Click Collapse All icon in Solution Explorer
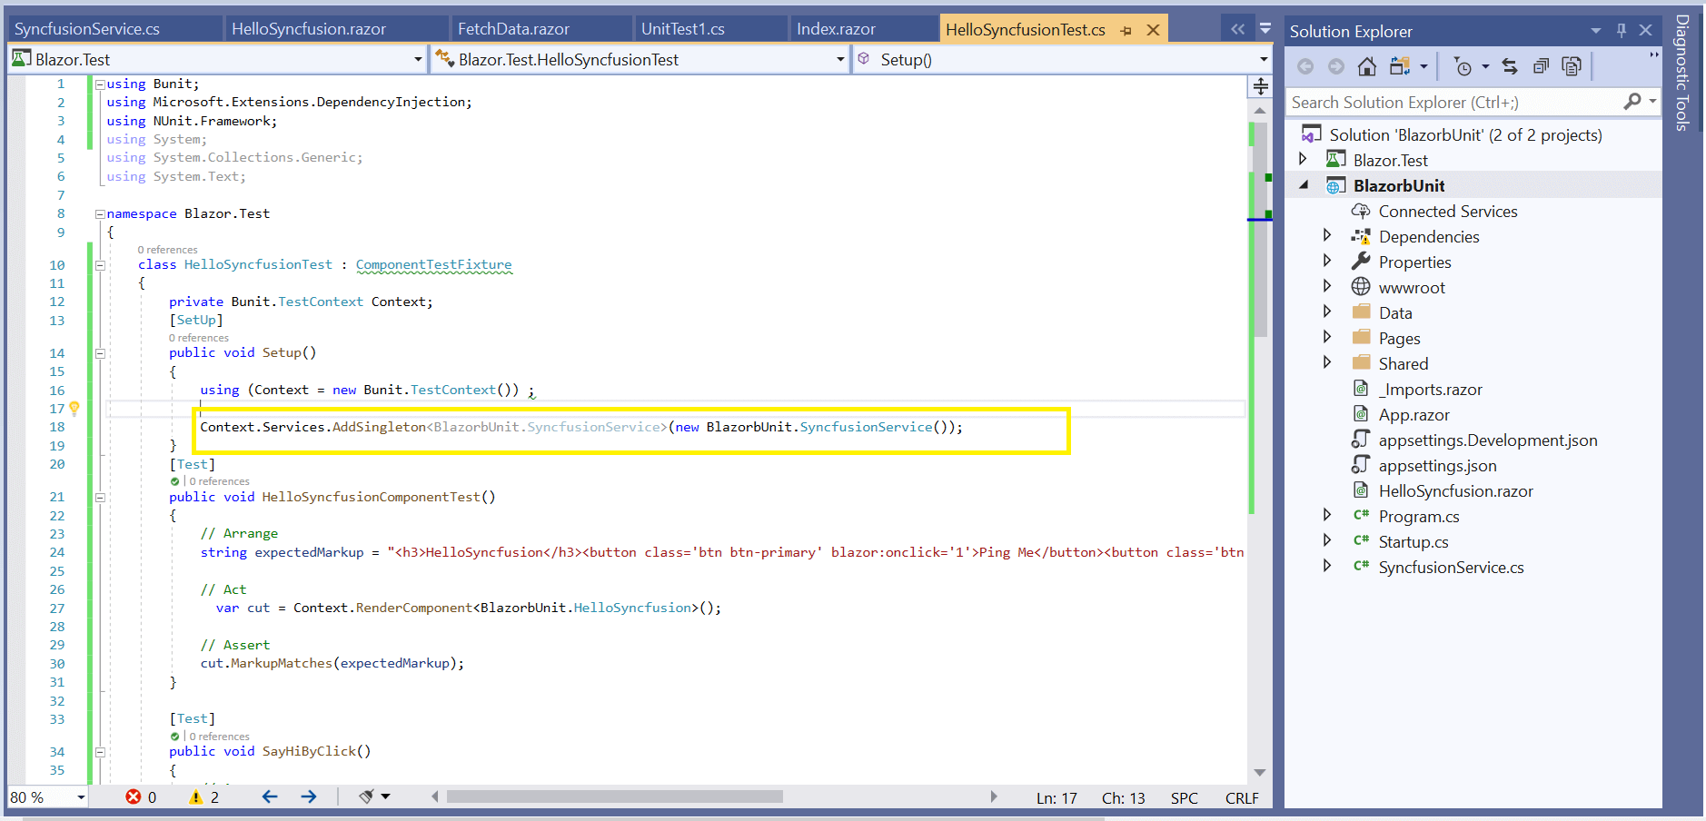This screenshot has width=1706, height=821. [x=1541, y=66]
